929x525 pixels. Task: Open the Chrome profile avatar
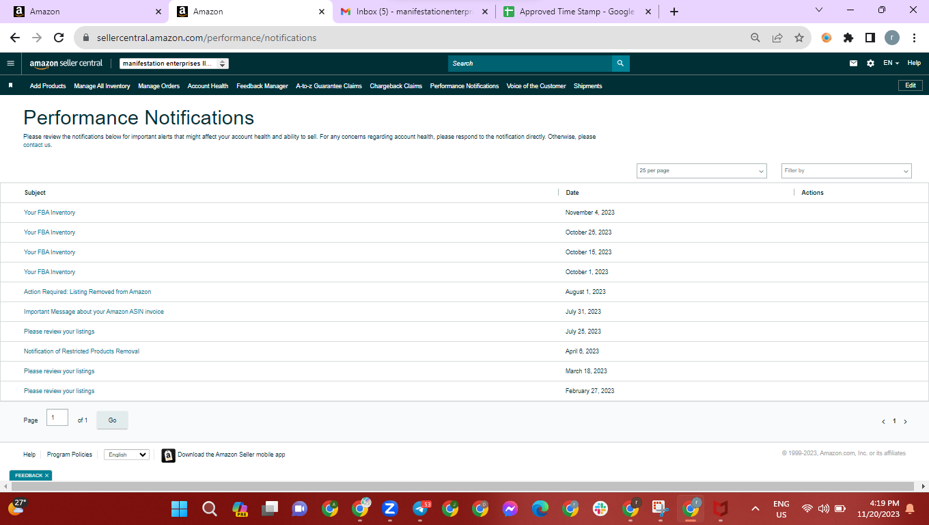(892, 38)
